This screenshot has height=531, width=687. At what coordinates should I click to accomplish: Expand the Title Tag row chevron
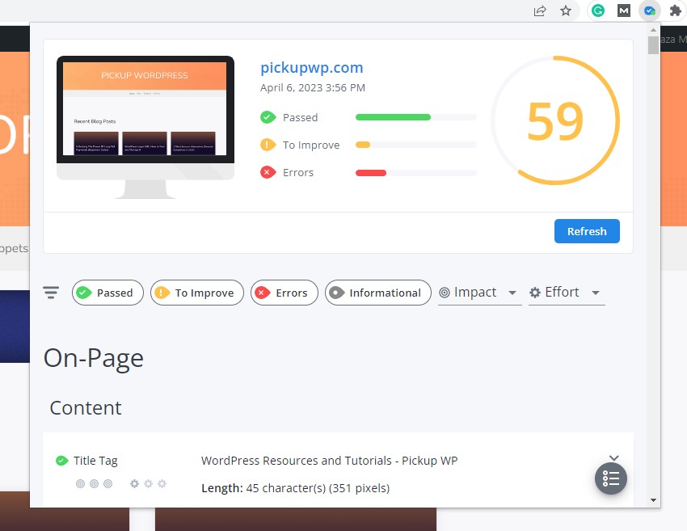click(x=613, y=457)
